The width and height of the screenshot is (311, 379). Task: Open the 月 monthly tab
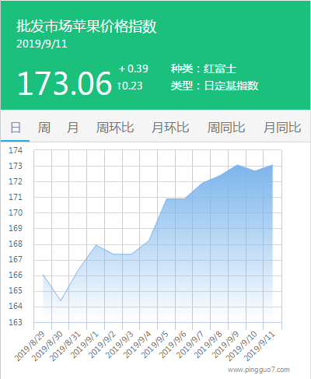pos(72,128)
